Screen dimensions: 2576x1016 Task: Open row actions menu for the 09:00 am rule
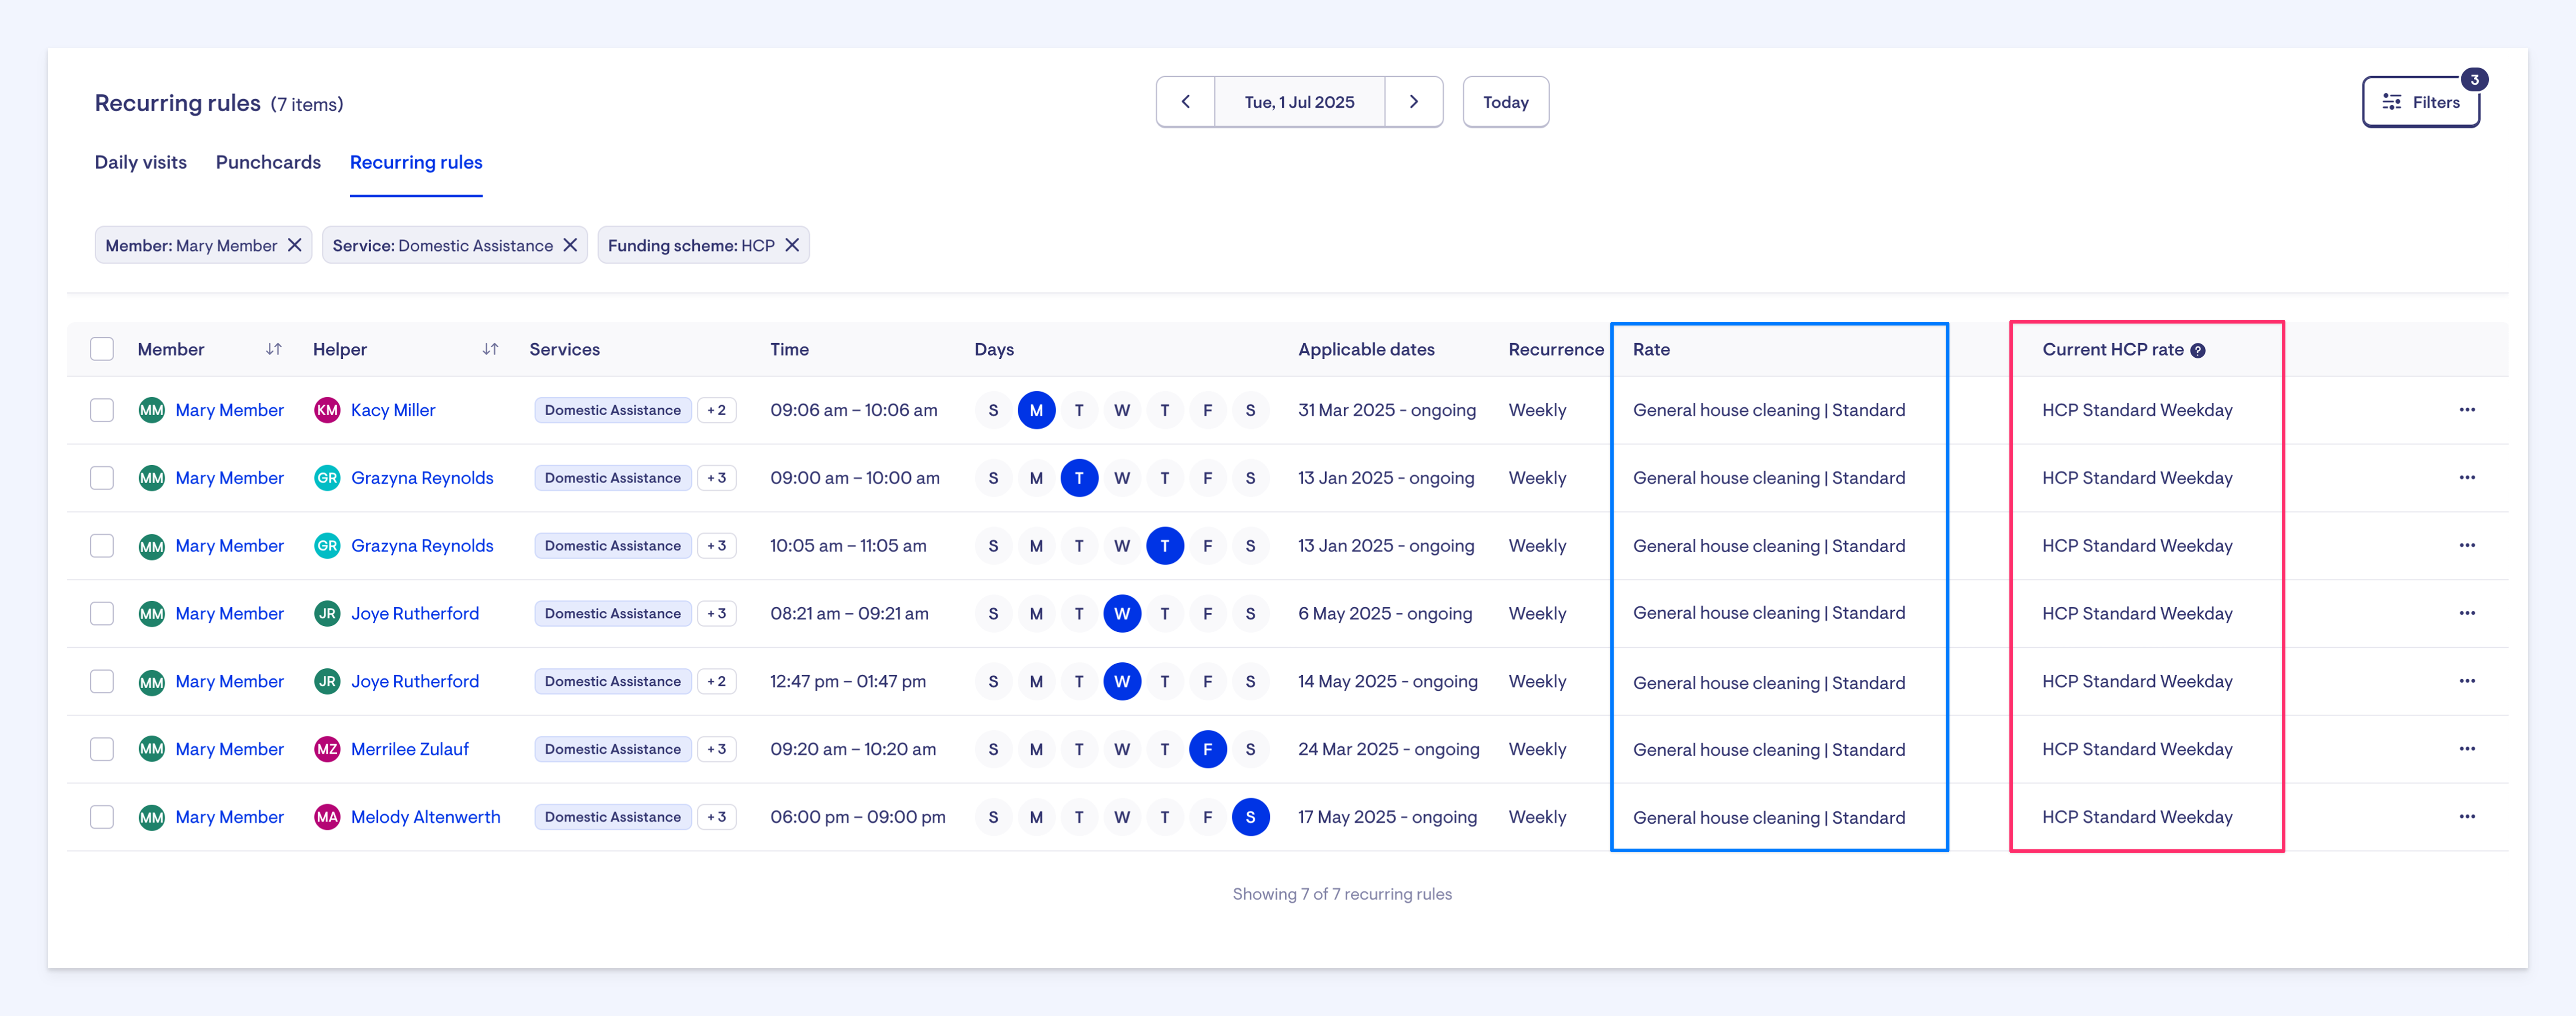tap(2467, 478)
